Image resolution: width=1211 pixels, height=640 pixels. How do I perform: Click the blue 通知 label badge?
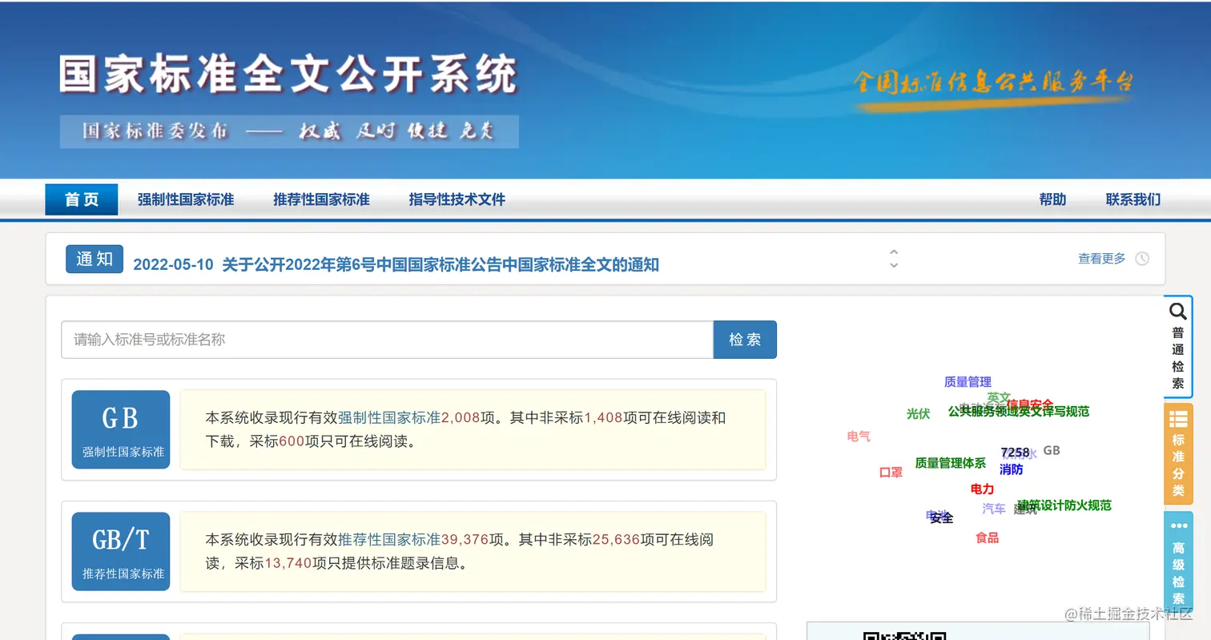click(95, 259)
